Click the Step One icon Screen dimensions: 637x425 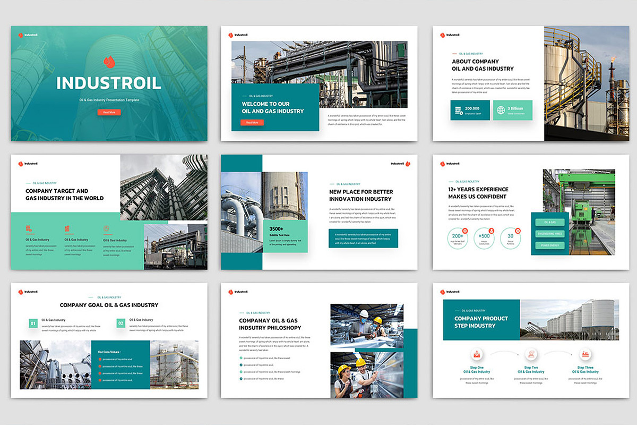[x=477, y=354]
